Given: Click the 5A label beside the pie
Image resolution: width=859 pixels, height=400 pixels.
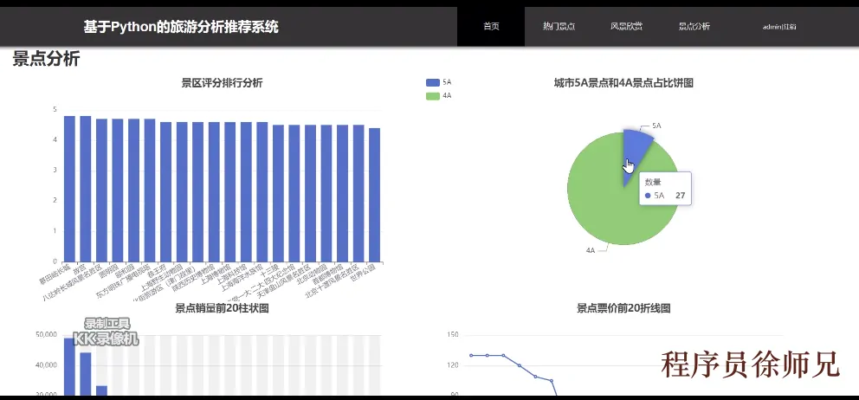Looking at the screenshot, I should pyautogui.click(x=656, y=126).
